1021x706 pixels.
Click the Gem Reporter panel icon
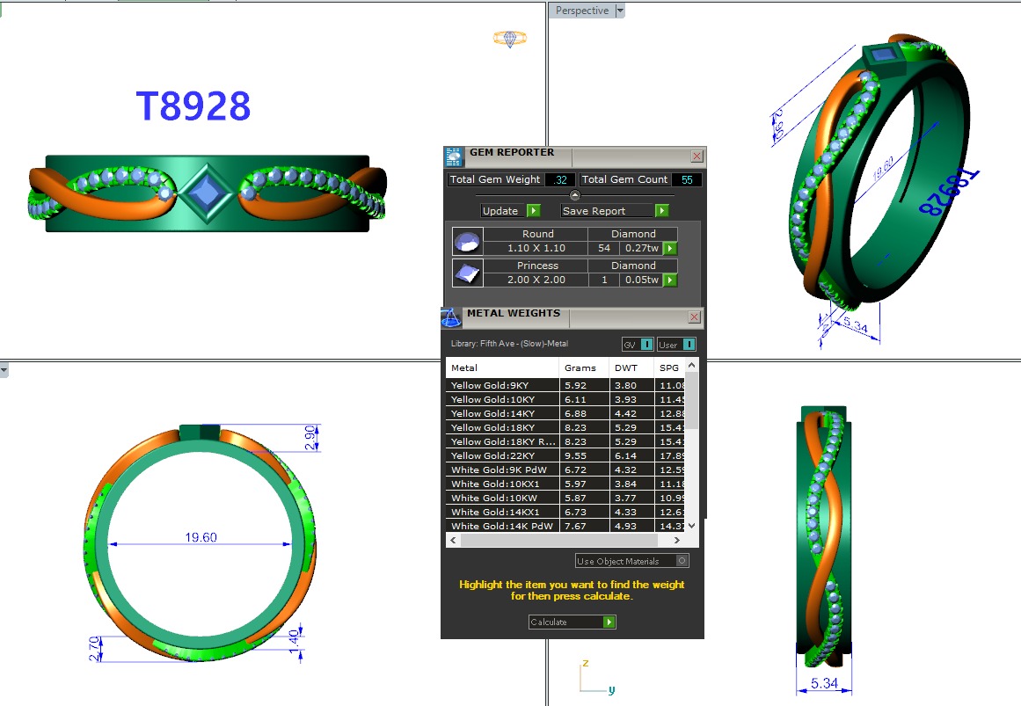(453, 157)
